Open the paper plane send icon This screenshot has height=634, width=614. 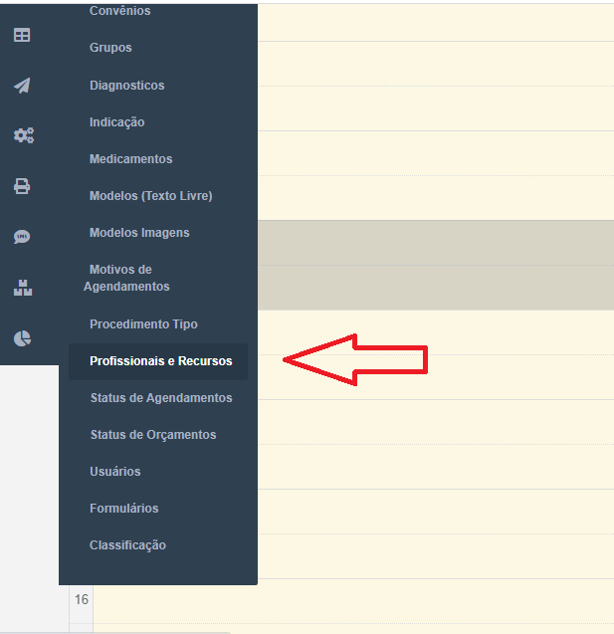click(22, 86)
